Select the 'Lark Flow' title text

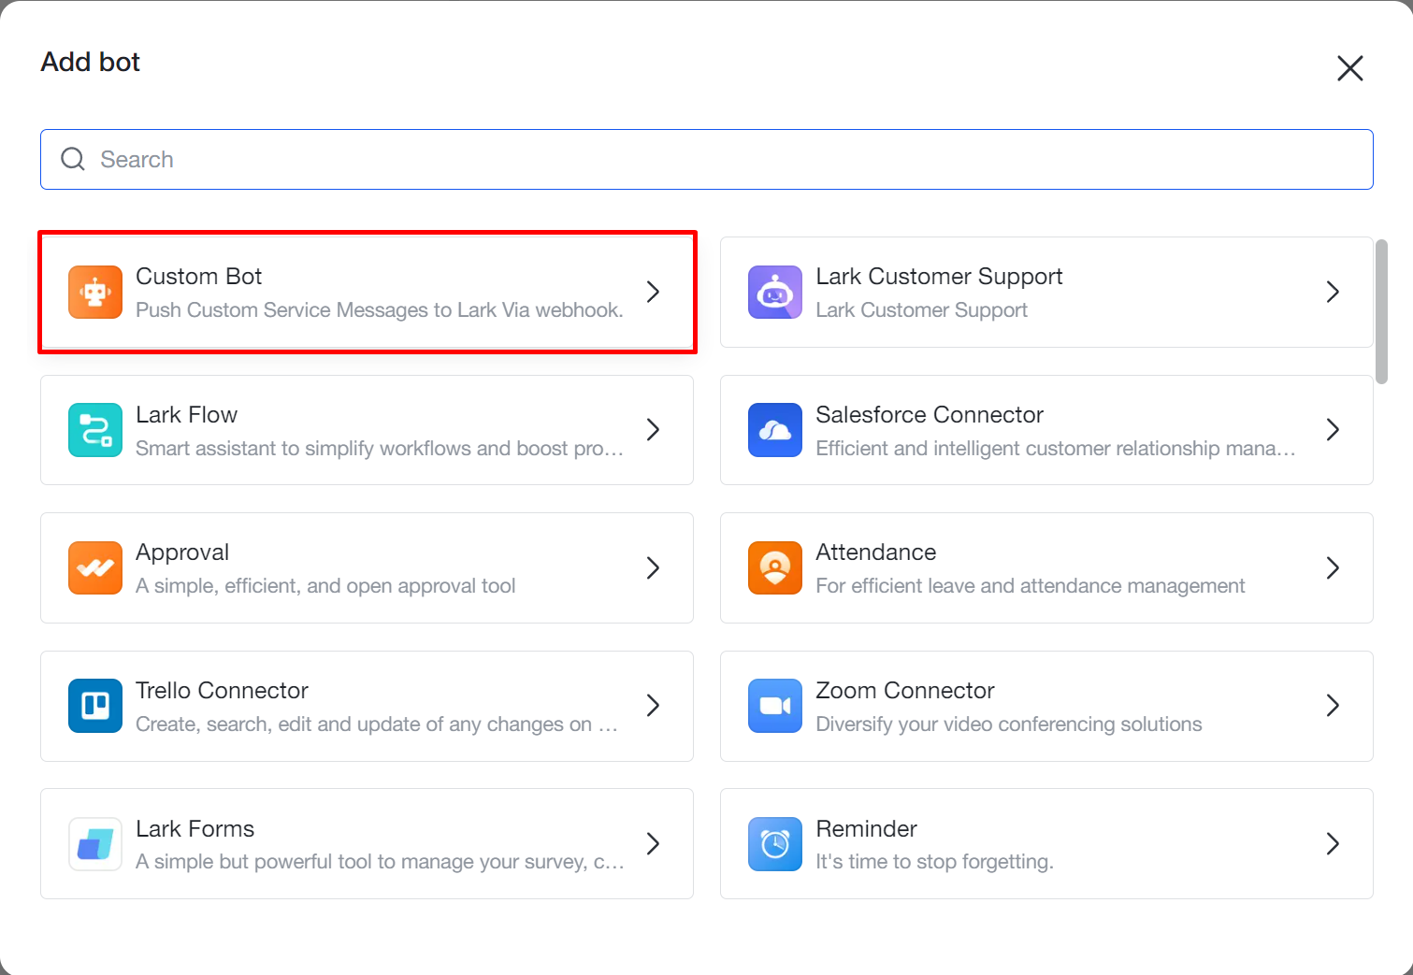pos(186,415)
